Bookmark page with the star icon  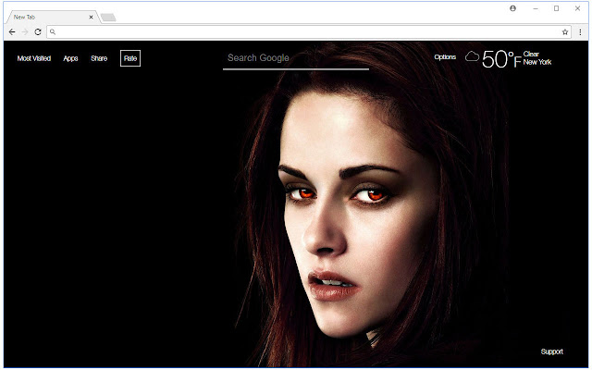point(565,32)
